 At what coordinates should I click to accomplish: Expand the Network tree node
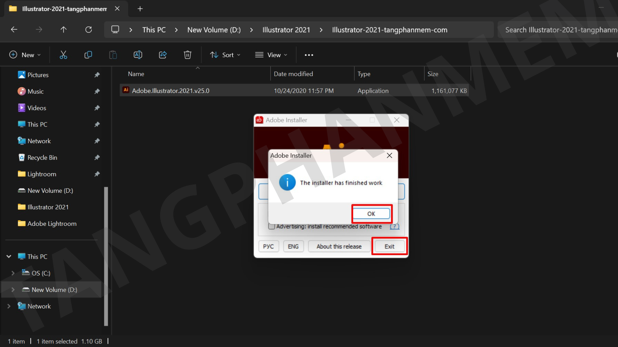[x=9, y=306]
